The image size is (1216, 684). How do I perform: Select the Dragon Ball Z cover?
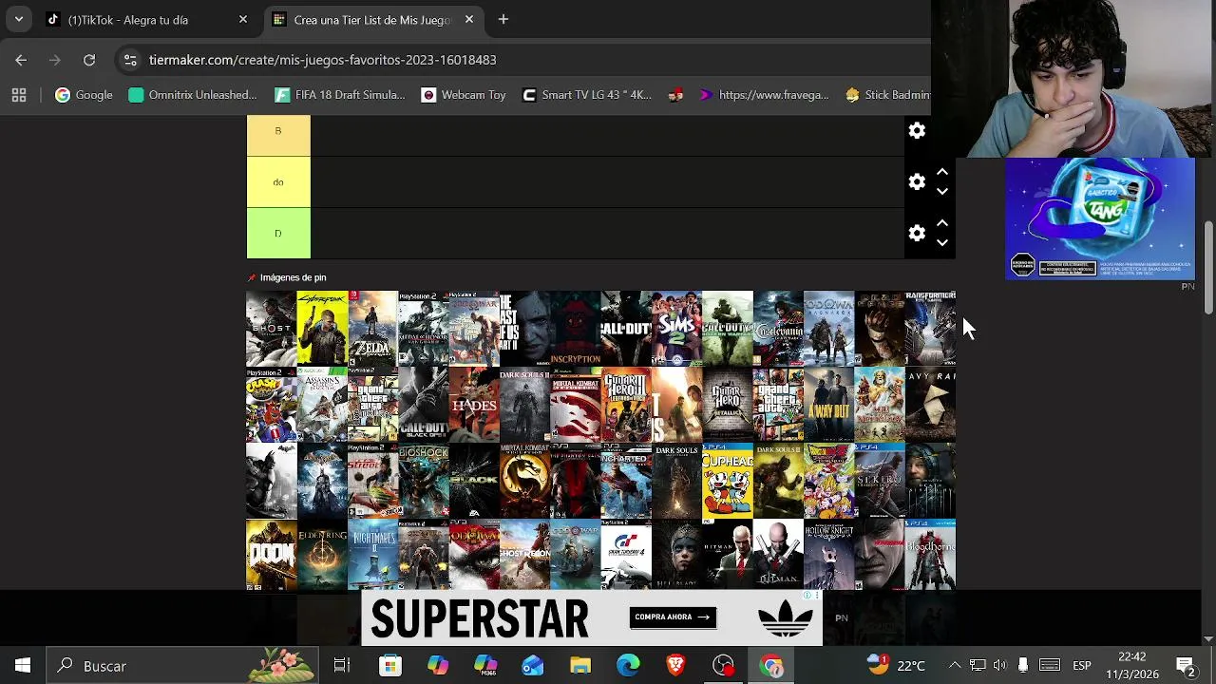tap(828, 481)
